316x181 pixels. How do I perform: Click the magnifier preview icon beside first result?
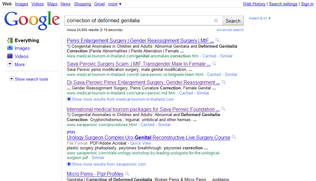[x=218, y=40]
